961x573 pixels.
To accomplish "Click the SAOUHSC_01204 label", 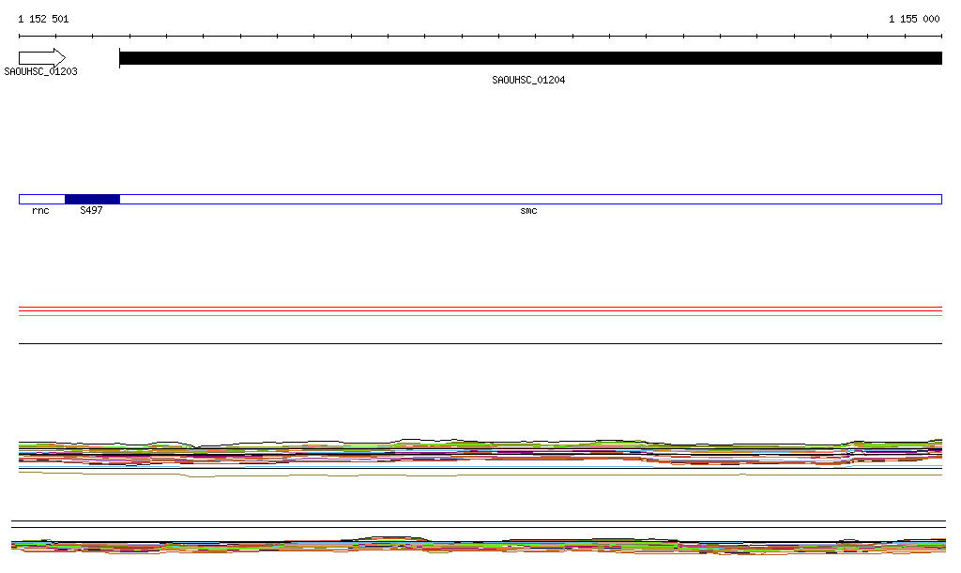I will pyautogui.click(x=528, y=81).
